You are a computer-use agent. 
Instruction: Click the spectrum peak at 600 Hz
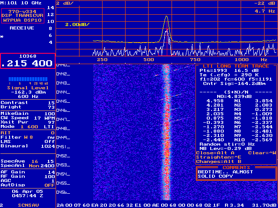[x=166, y=18]
